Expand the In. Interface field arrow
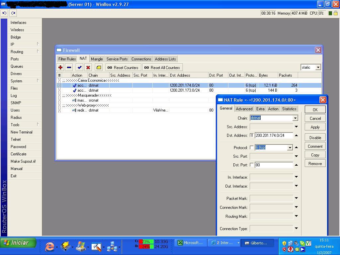Image resolution: width=340 pixels, height=255 pixels. click(296, 177)
